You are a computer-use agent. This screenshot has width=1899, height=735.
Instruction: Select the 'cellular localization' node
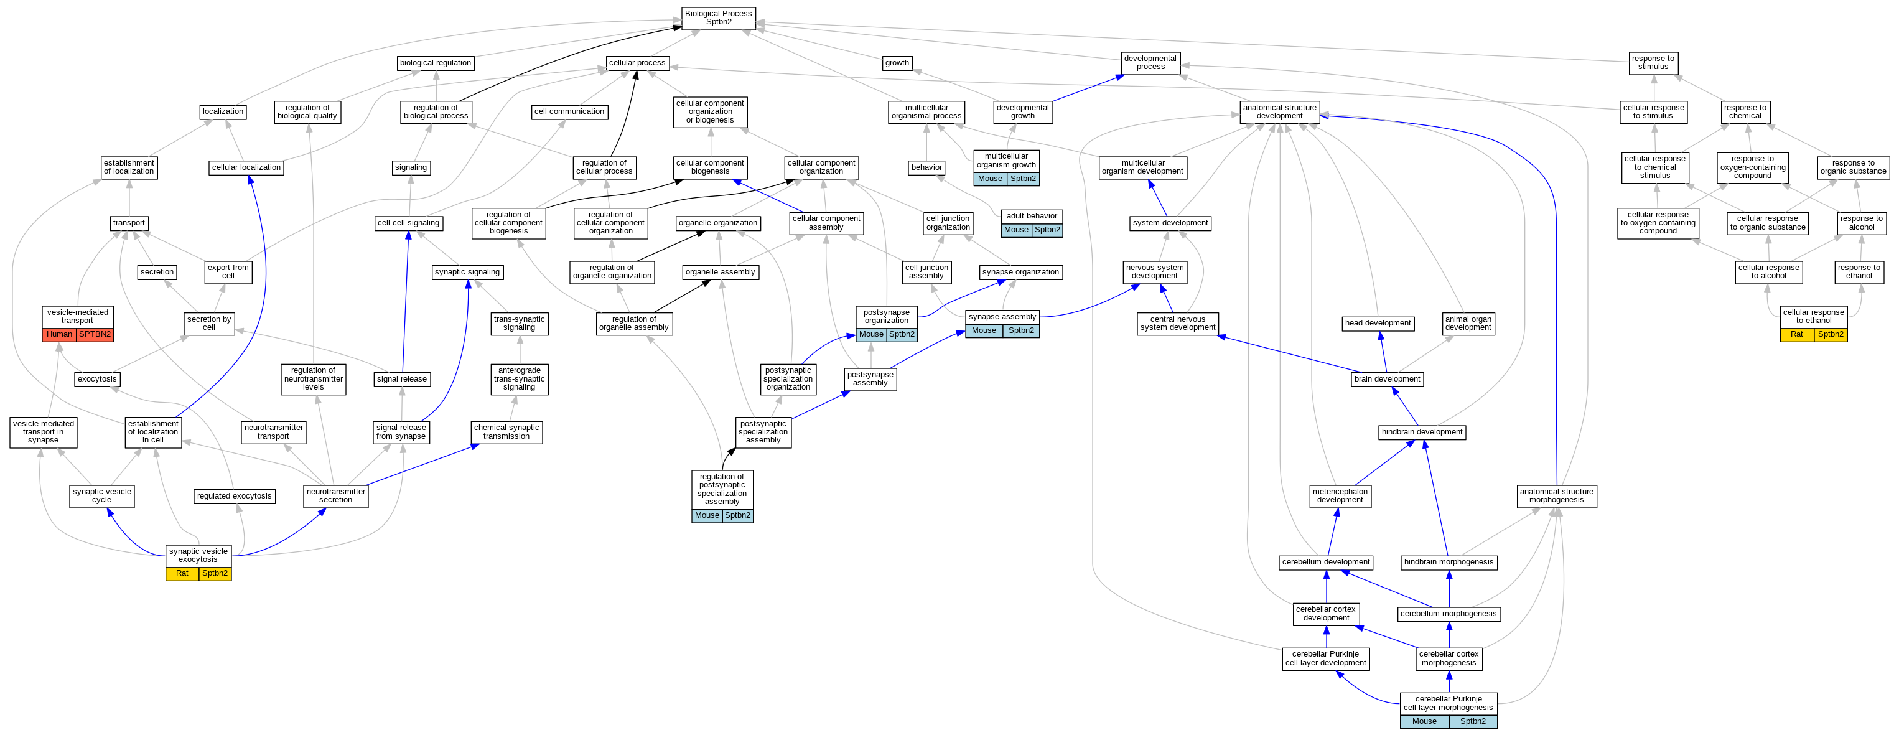tap(246, 168)
